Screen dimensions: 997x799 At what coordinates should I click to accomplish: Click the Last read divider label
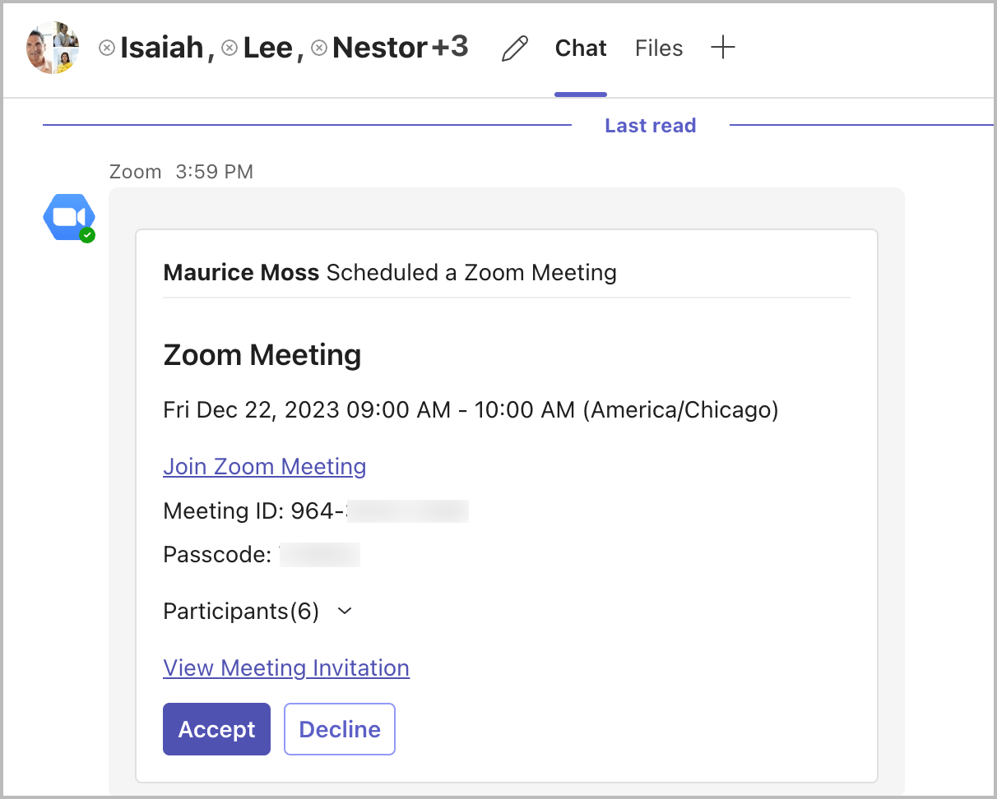[x=650, y=126]
